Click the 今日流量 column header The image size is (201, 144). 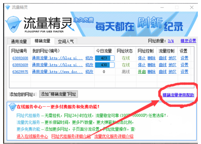pos(104,51)
